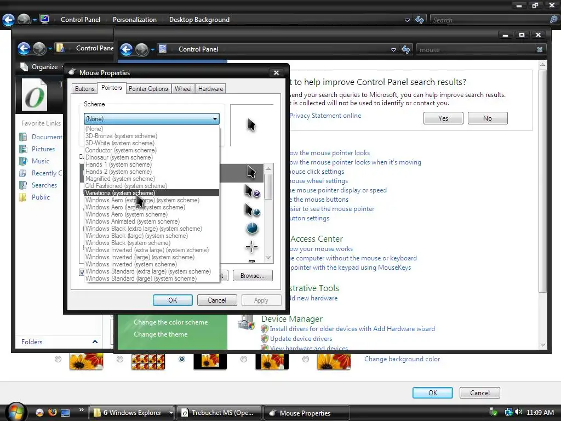Image resolution: width=561 pixels, height=421 pixels.
Task: Click OK in Mouse Properties dialog
Action: (173, 300)
